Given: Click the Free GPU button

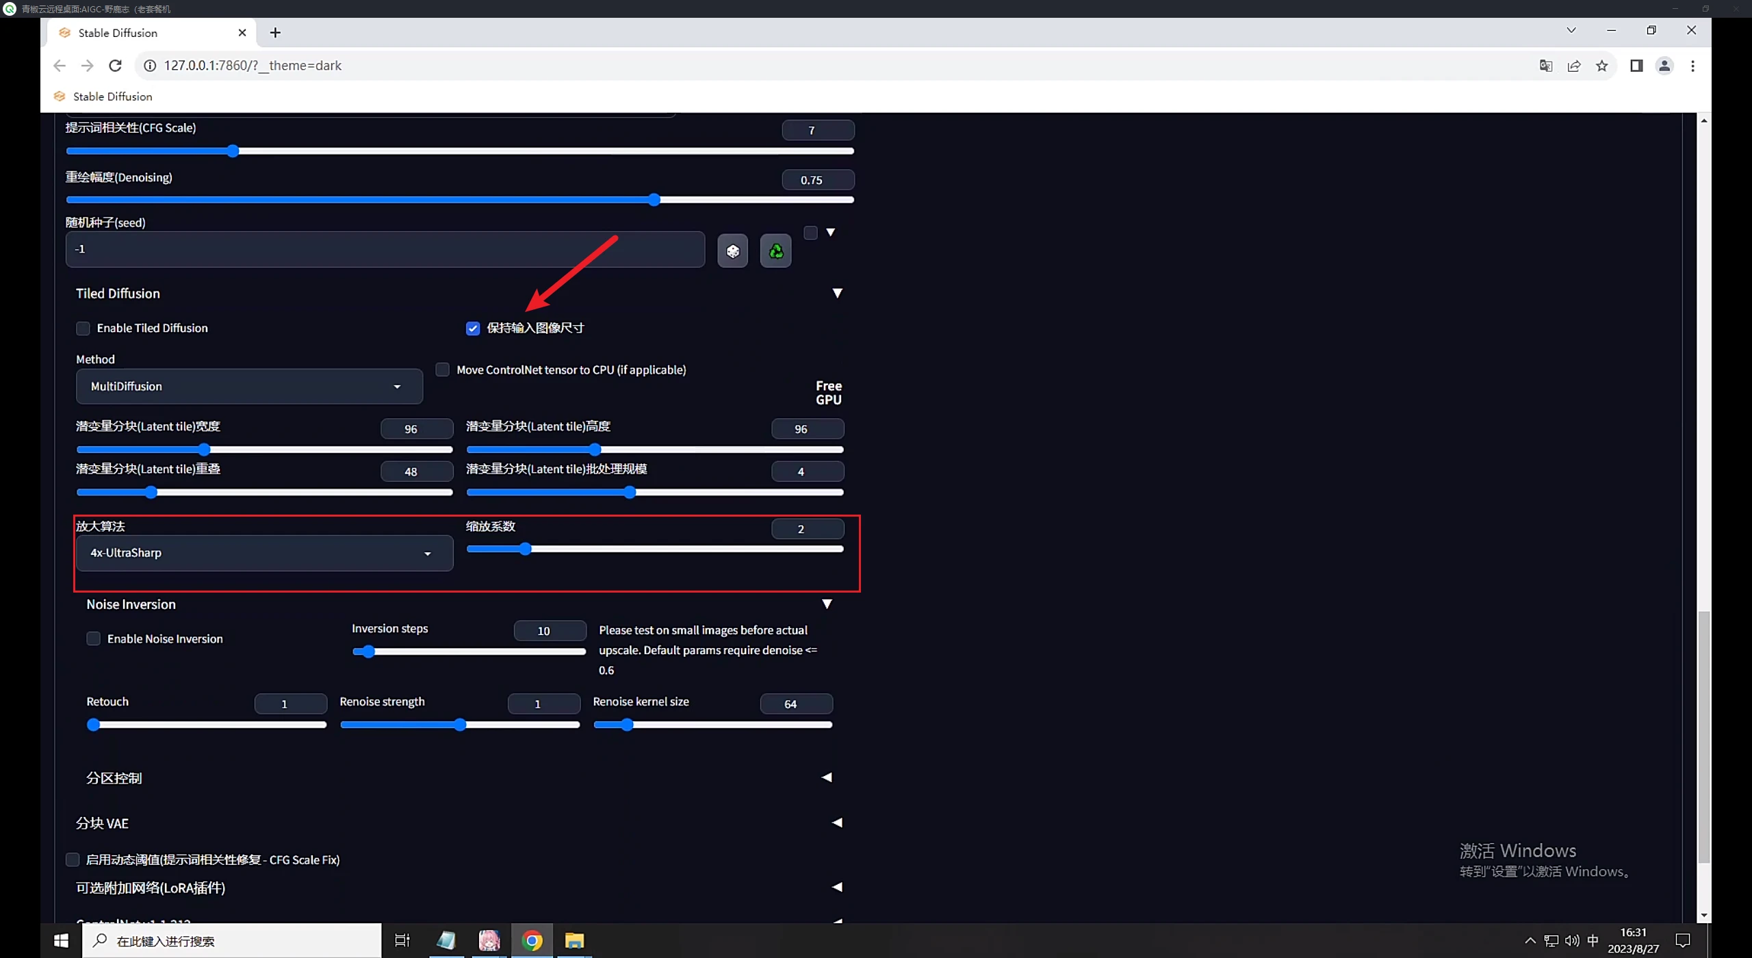Looking at the screenshot, I should (x=828, y=393).
